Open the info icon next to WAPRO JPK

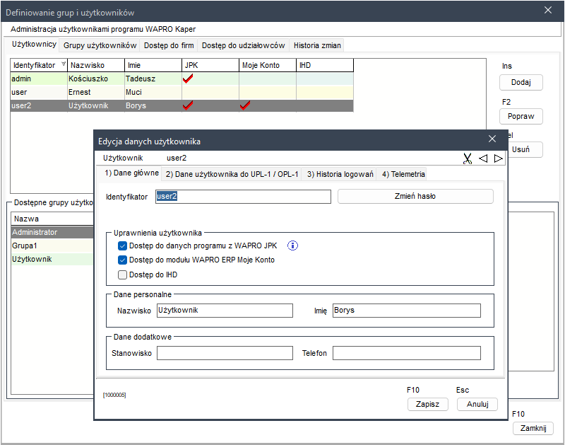point(292,245)
